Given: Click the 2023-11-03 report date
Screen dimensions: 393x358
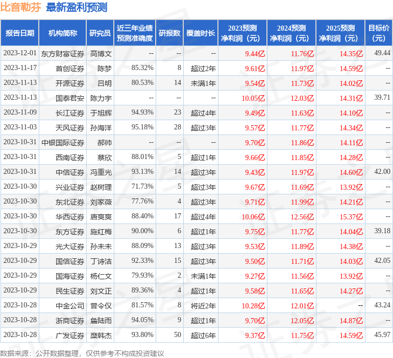Looking at the screenshot, I should click(x=20, y=127).
